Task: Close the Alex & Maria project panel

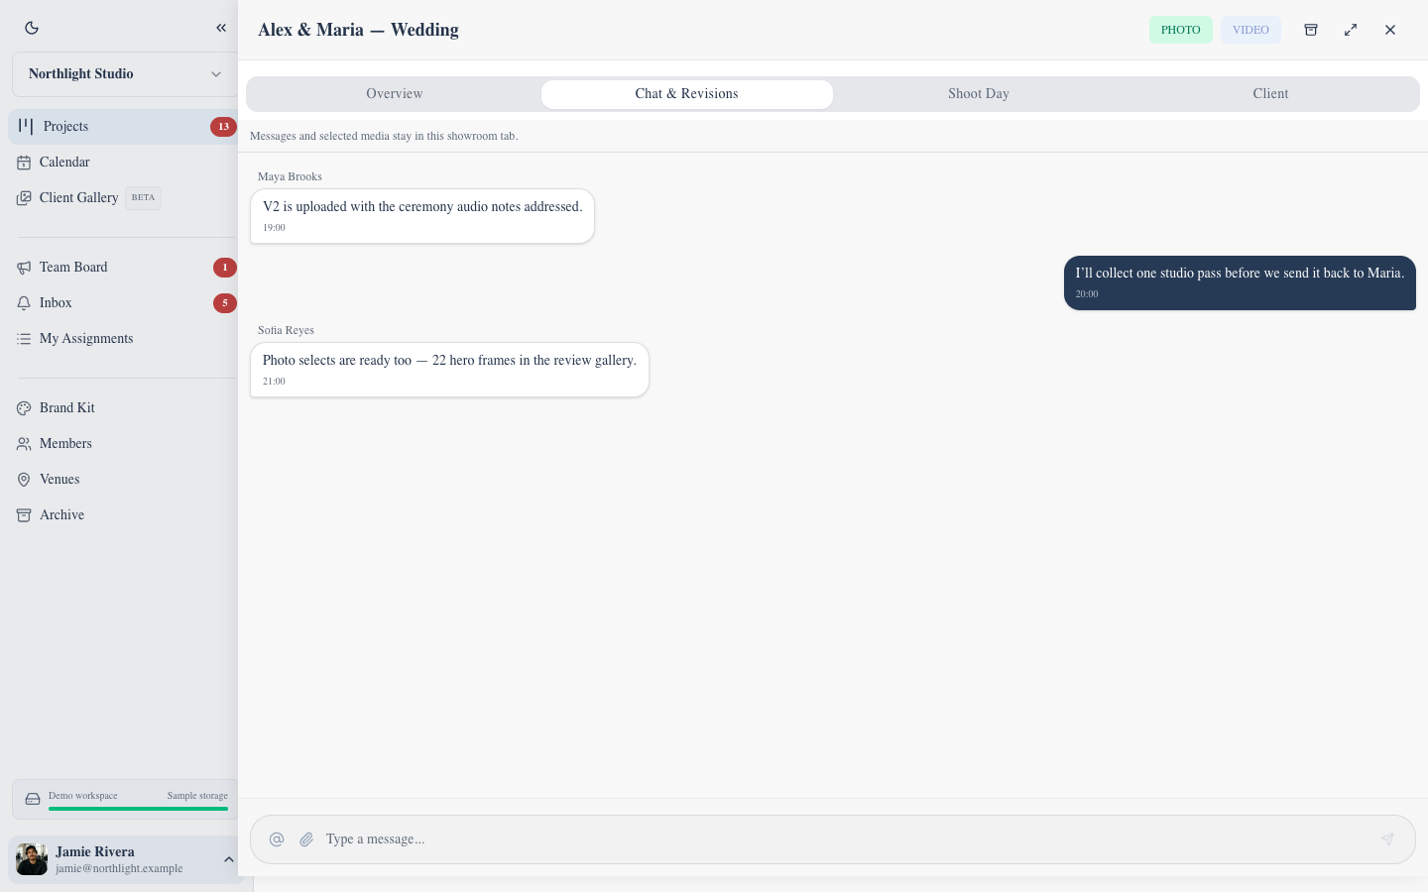Action: (x=1390, y=30)
